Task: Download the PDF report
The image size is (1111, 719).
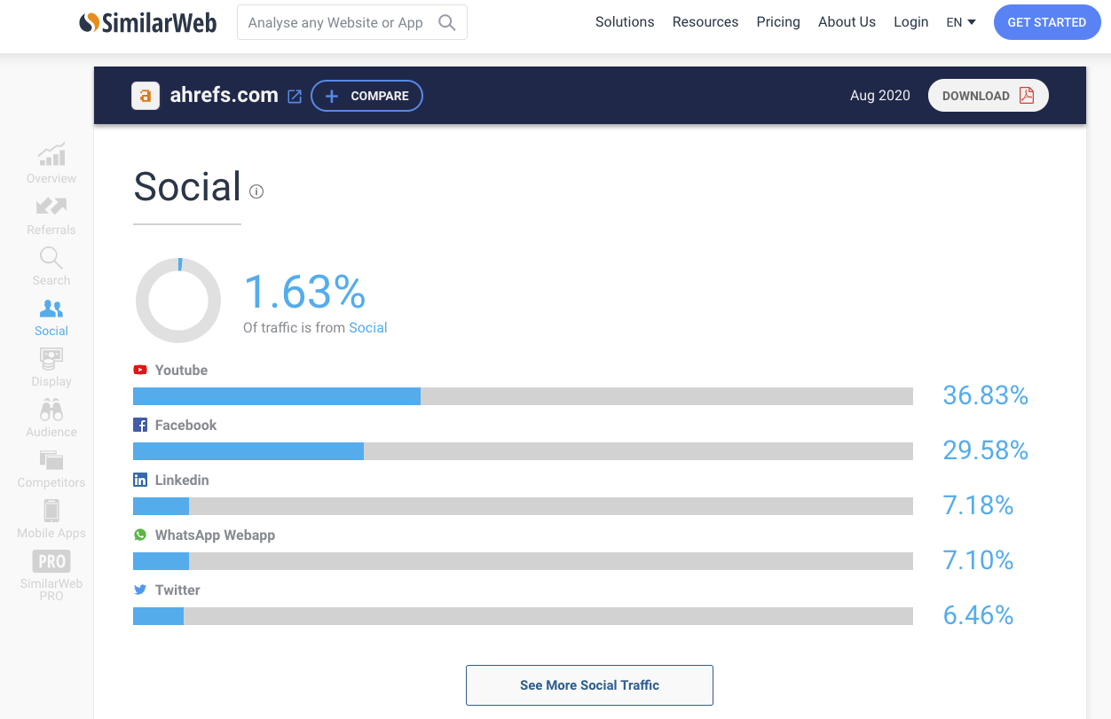Action: [x=988, y=96]
